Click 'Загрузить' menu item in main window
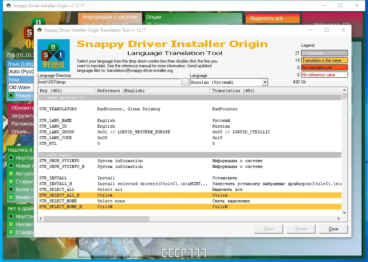 pos(23,116)
